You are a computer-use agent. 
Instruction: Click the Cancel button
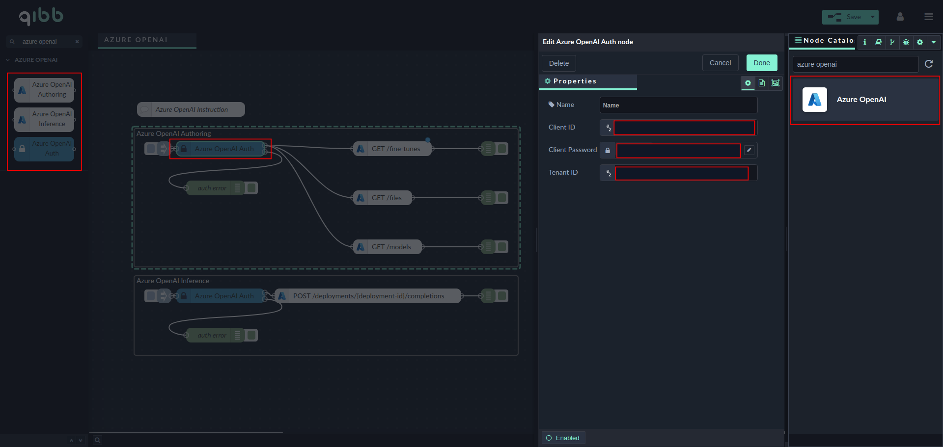click(720, 63)
